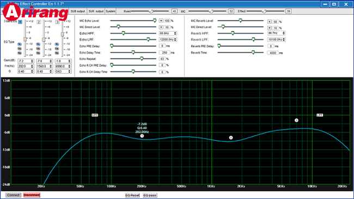Click the MIC volume slider handle in the top bar
This screenshot has height=199, width=354.
click(x=211, y=11)
